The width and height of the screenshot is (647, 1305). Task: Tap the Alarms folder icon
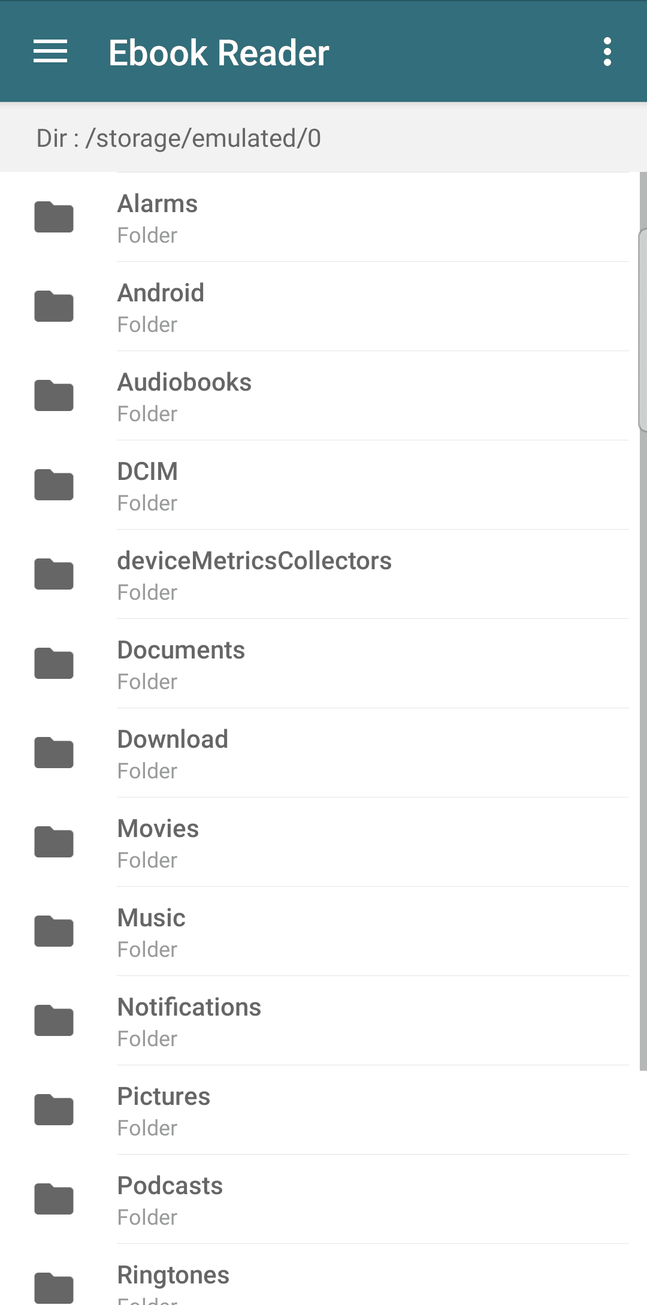54,217
